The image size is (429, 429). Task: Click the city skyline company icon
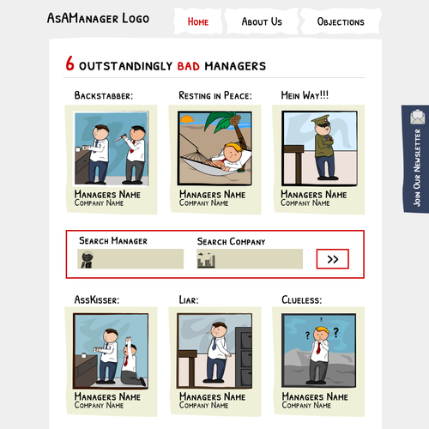click(x=206, y=260)
